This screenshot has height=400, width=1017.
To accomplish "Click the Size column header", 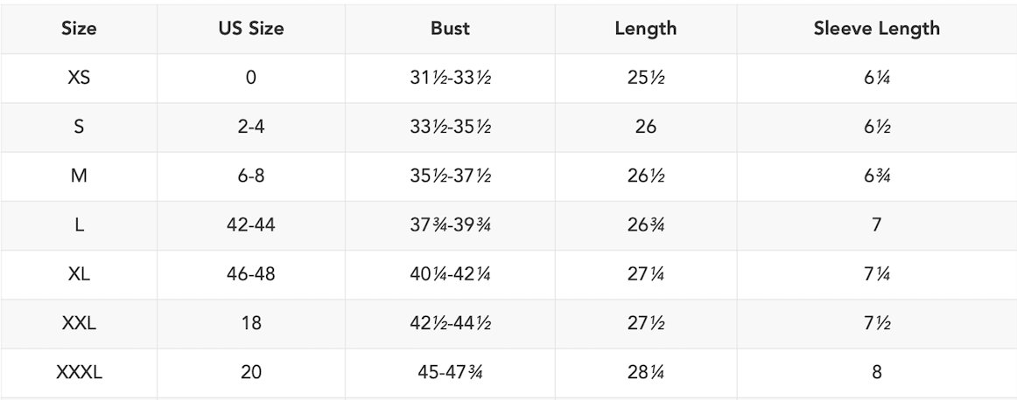I will pos(79,28).
